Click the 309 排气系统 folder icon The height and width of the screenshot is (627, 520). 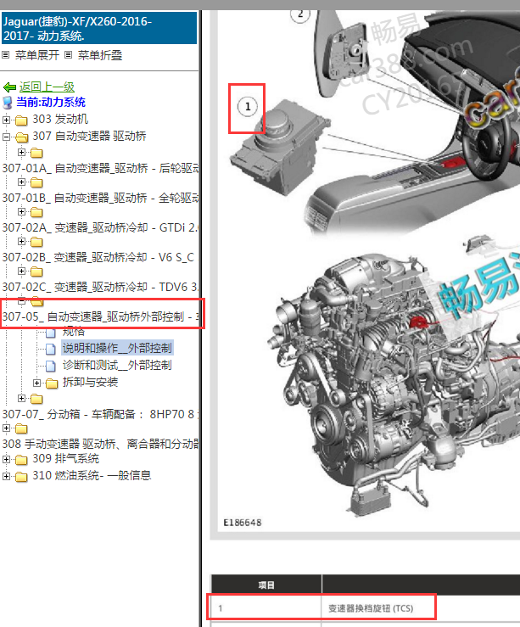(x=21, y=460)
